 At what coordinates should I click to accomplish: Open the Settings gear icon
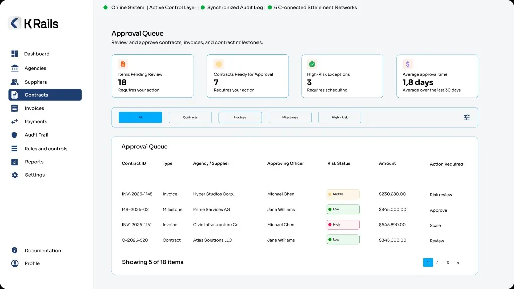click(15, 175)
